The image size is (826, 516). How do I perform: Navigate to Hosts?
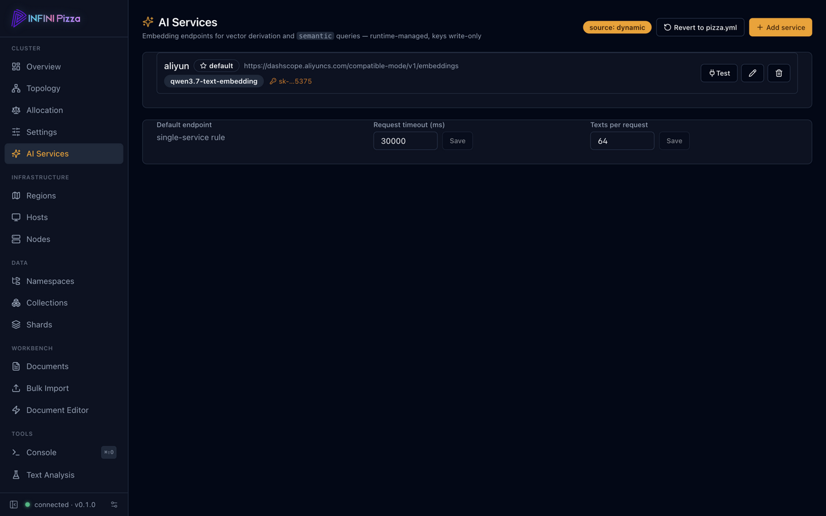(64, 217)
